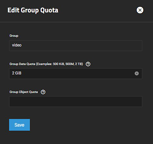Click the Group label text
Screen dimensions: 153x144
tap(14, 36)
